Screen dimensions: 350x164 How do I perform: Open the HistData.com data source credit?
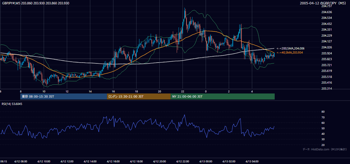click(325, 149)
